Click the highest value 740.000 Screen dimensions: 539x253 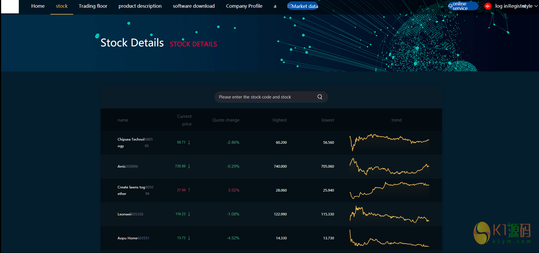[x=280, y=166]
